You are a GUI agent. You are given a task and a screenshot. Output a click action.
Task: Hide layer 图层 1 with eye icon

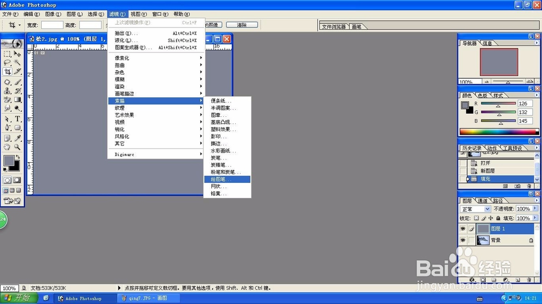463,229
